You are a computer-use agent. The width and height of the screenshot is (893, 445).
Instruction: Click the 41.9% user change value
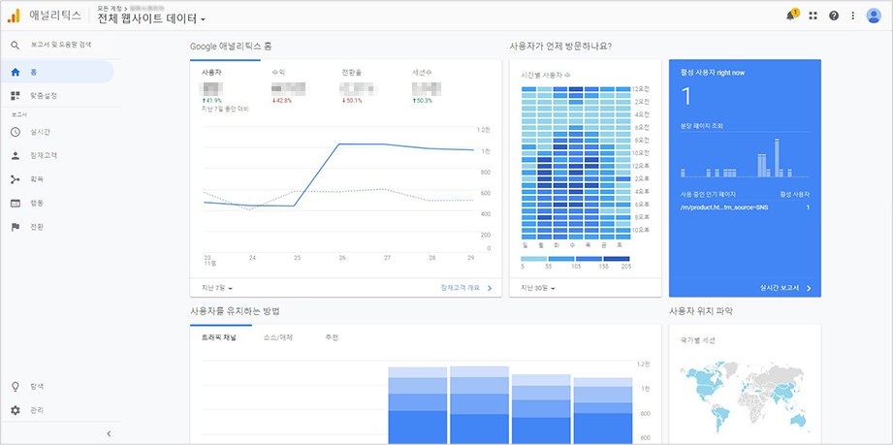click(212, 100)
